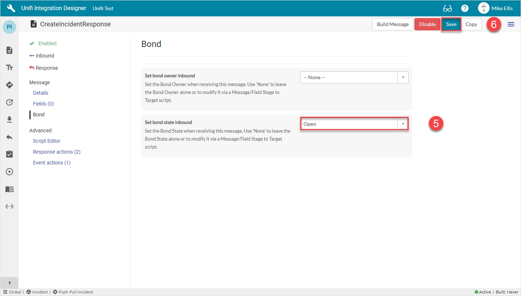This screenshot has width=521, height=296.
Task: Click the Save button
Action: (451, 24)
